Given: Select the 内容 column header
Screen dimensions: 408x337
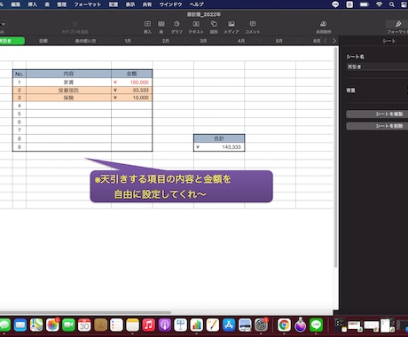Looking at the screenshot, I should tap(68, 74).
